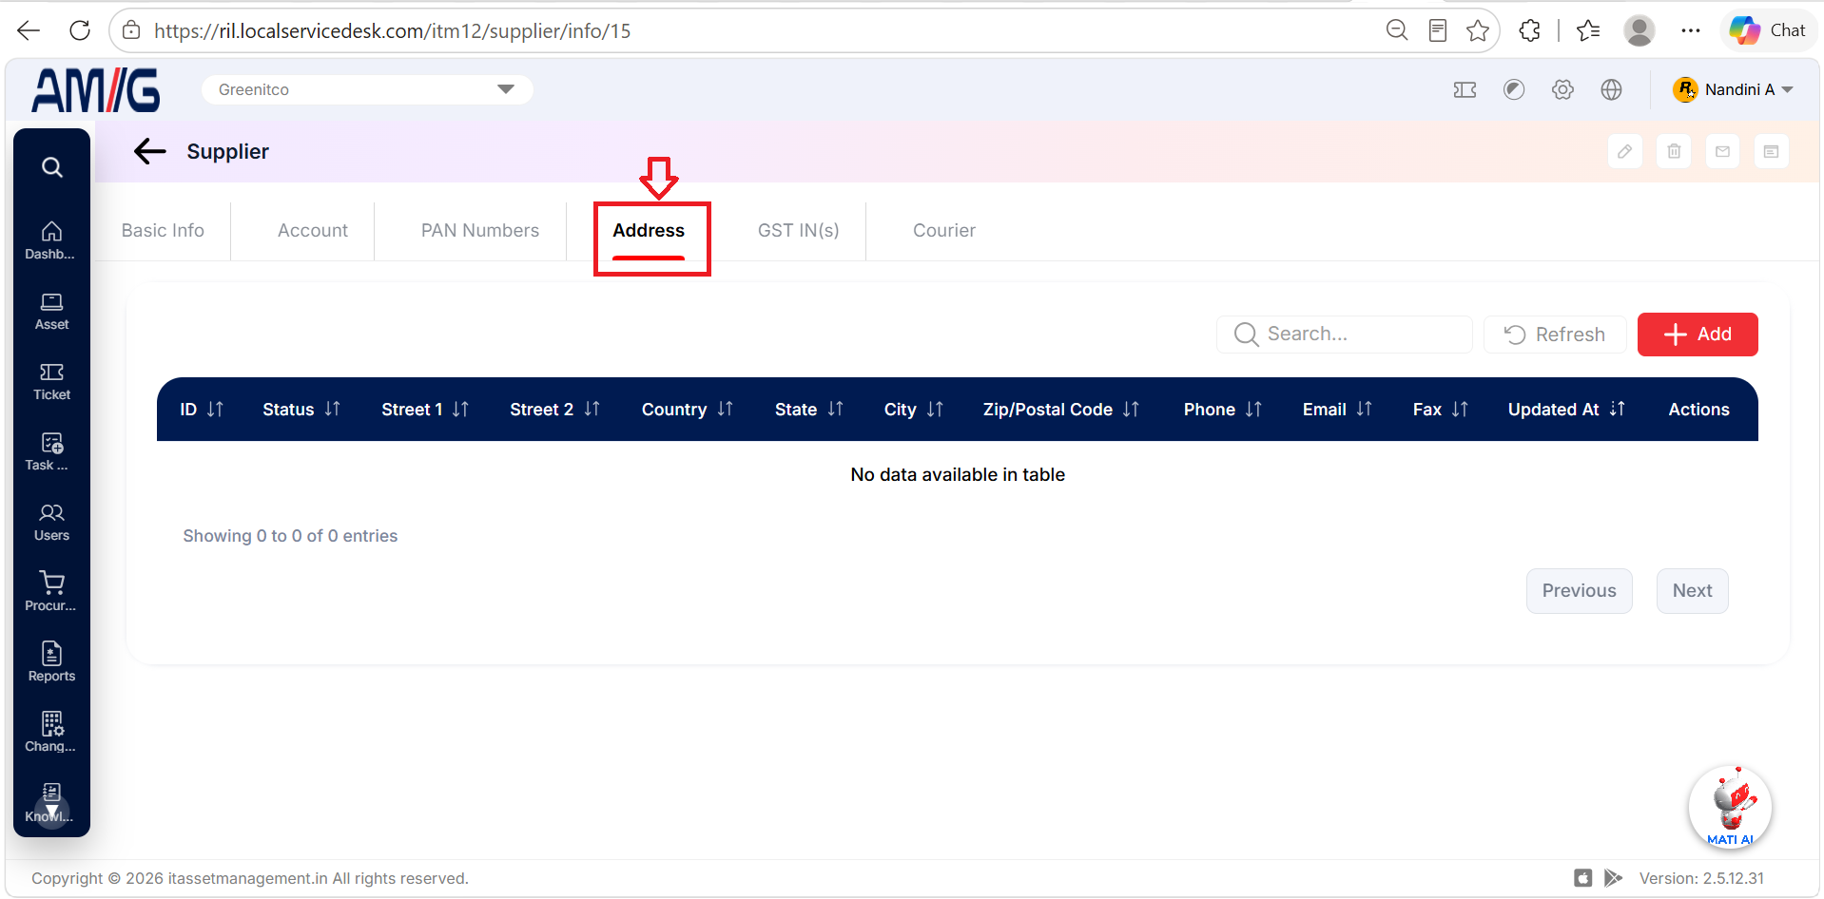
Task: Go to Dashboard in sidebar
Action: coord(51,240)
